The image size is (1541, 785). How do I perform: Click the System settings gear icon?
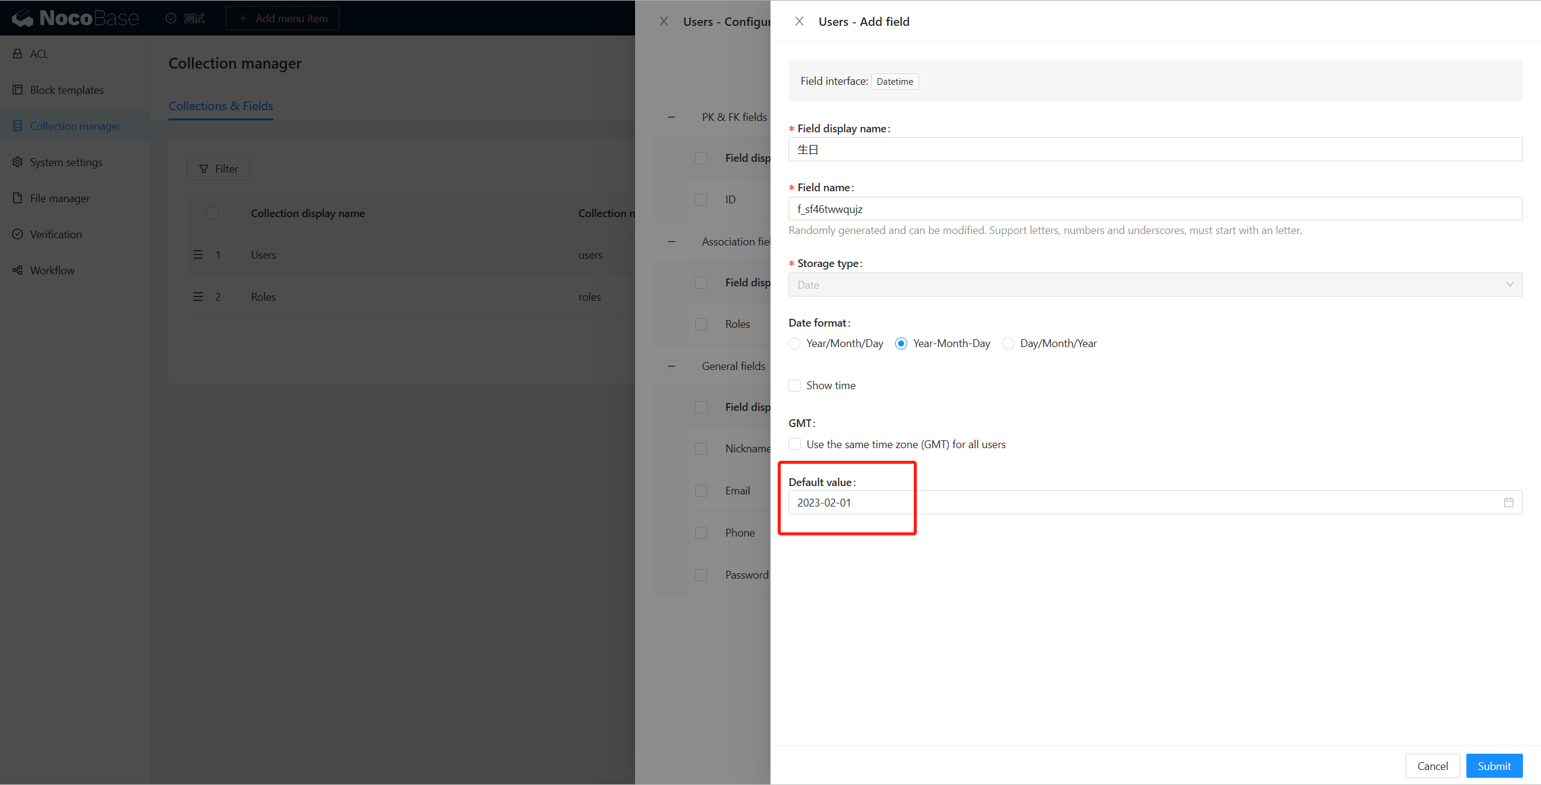point(17,162)
